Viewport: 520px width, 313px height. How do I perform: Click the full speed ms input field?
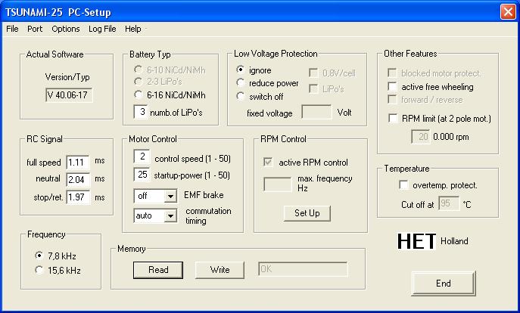pyautogui.click(x=77, y=162)
